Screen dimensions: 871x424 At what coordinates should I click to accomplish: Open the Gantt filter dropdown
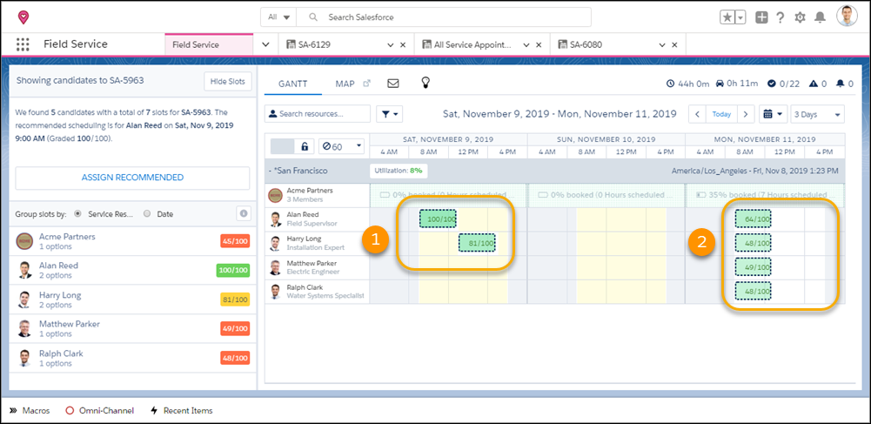(390, 113)
